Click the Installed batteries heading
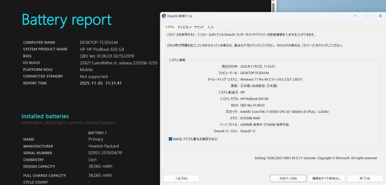The image size is (386, 185). [x=45, y=116]
